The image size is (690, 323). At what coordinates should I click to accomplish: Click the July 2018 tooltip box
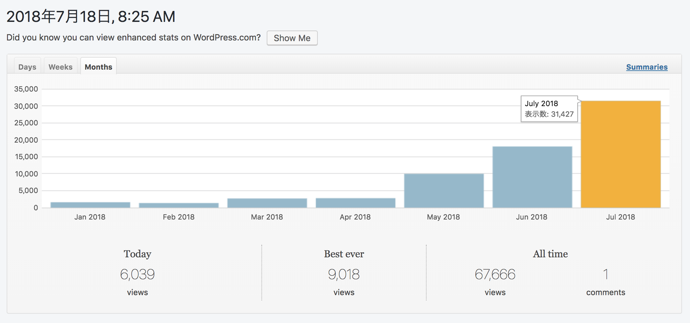tap(549, 109)
